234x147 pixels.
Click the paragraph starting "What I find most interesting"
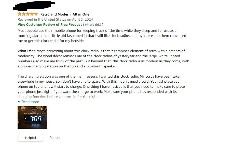tap(102, 58)
